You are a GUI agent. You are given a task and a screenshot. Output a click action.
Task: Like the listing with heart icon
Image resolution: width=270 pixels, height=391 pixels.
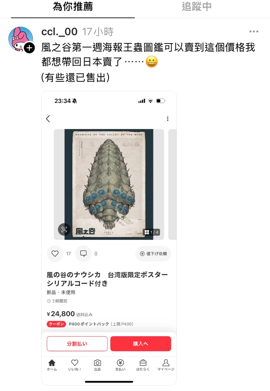[x=55, y=254]
